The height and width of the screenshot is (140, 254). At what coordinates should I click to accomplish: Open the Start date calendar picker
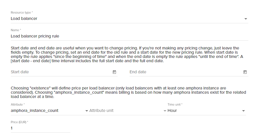coord(114,72)
